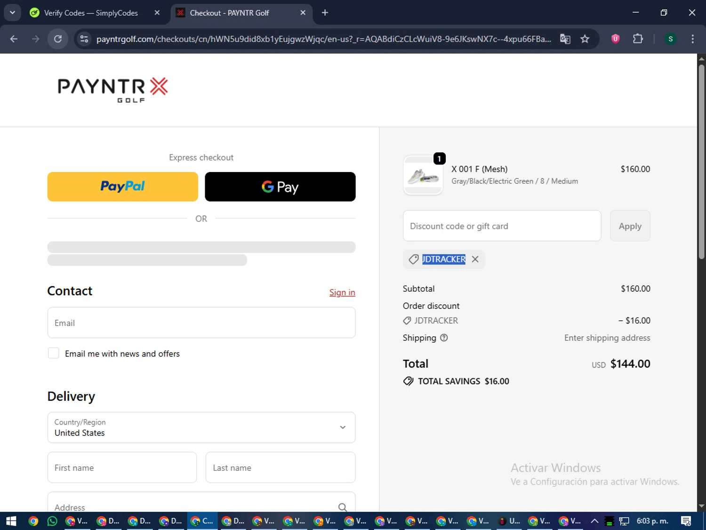Pay with the PayPal express button
This screenshot has width=706, height=530.
coord(123,187)
